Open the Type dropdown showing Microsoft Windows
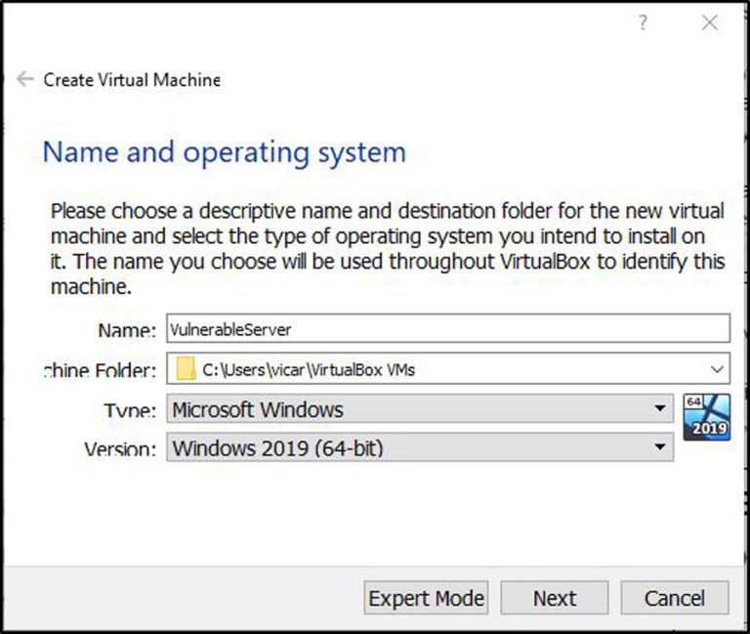 click(x=410, y=408)
